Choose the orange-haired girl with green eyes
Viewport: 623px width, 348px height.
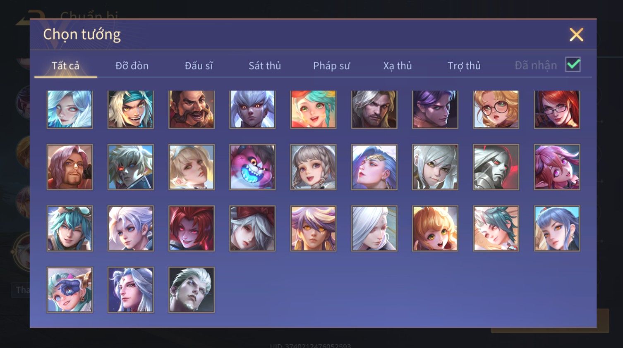[435, 228]
